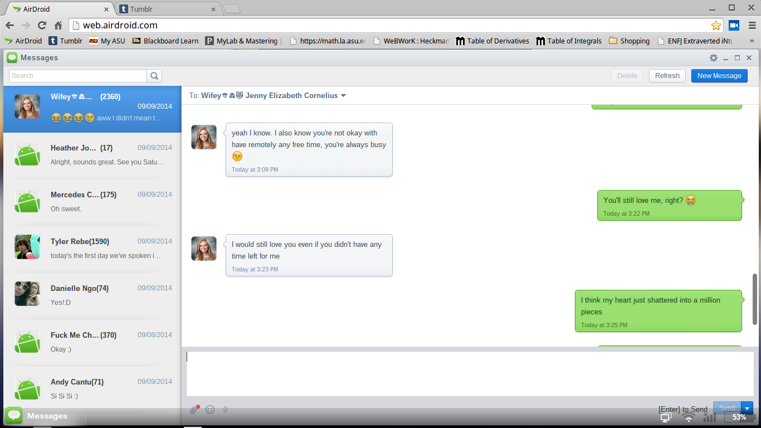The width and height of the screenshot is (761, 428).
Task: Open Messages settings gear icon
Action: point(713,58)
